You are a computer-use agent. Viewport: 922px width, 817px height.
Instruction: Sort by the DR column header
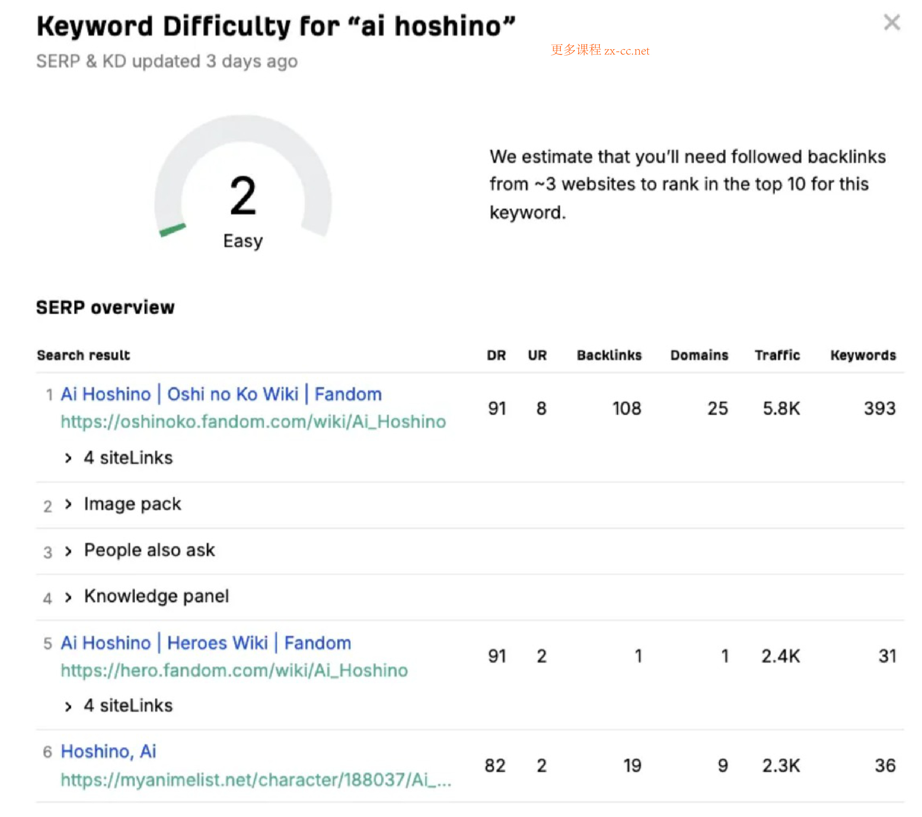tap(496, 356)
